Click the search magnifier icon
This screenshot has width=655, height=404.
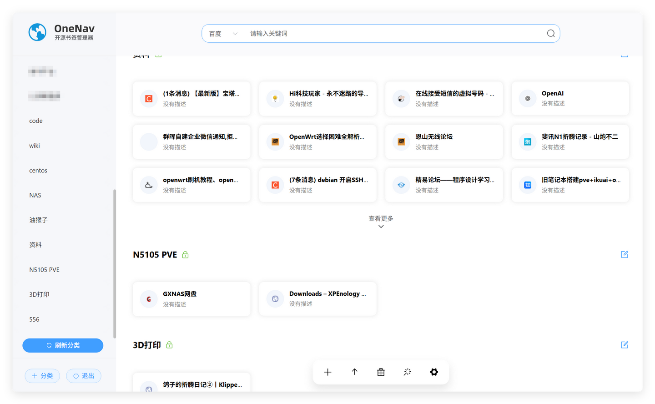pyautogui.click(x=550, y=33)
